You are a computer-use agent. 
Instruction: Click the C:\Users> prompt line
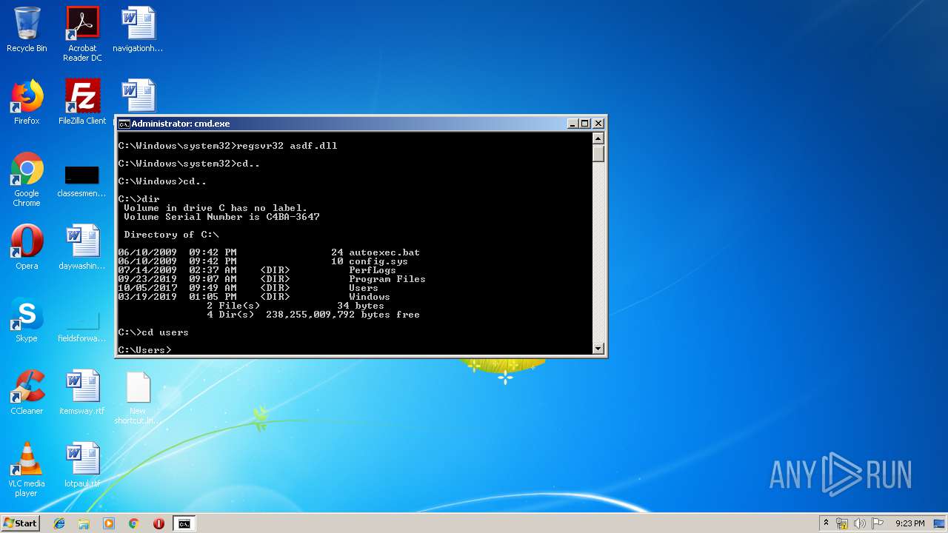tap(144, 349)
